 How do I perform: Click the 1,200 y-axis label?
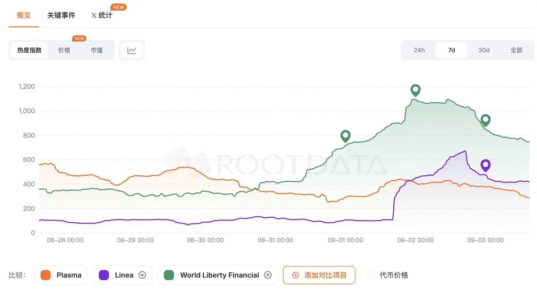point(26,86)
